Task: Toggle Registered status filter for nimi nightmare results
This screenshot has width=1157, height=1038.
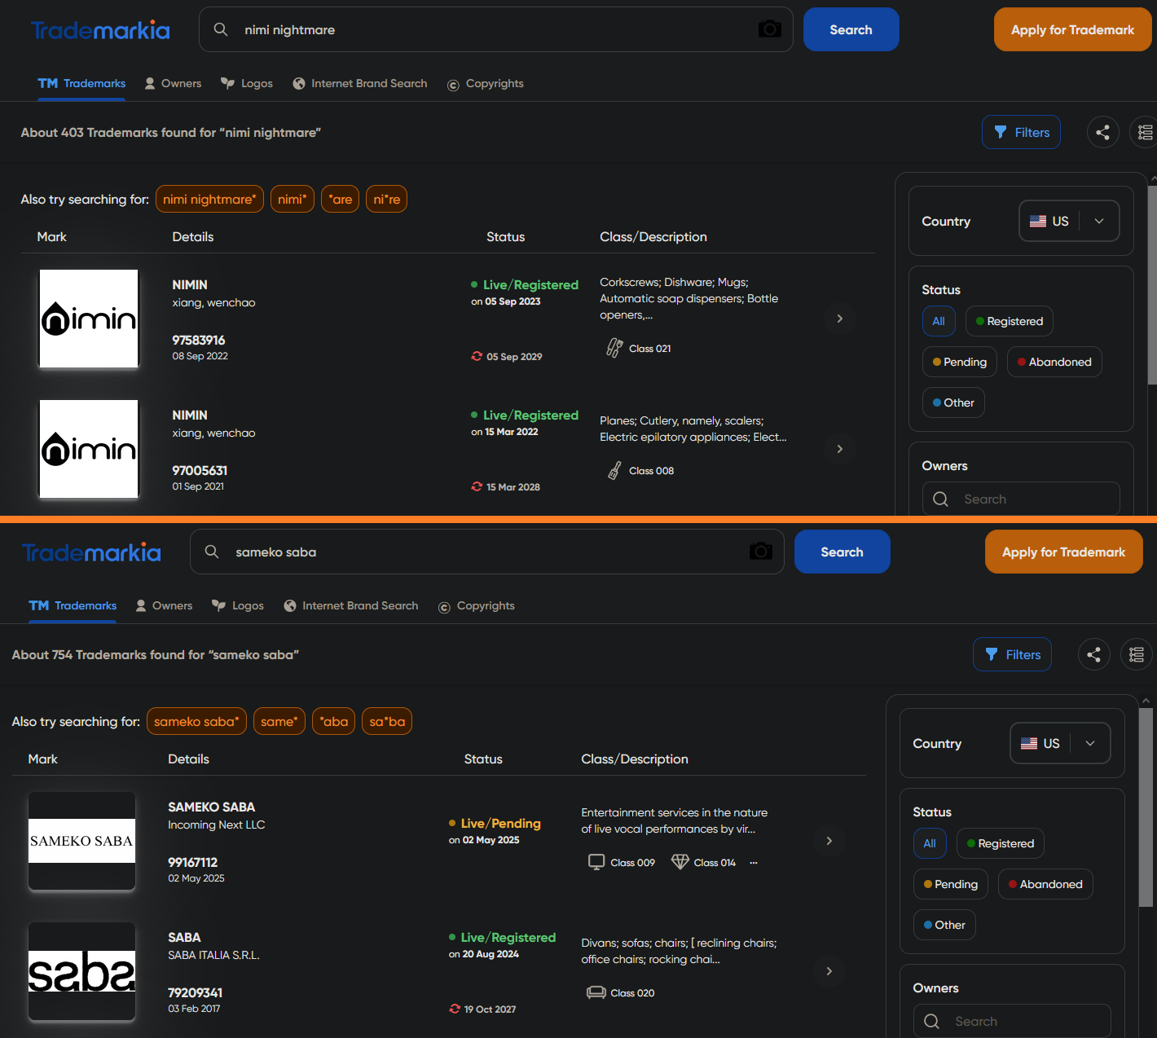Action: click(x=1009, y=321)
